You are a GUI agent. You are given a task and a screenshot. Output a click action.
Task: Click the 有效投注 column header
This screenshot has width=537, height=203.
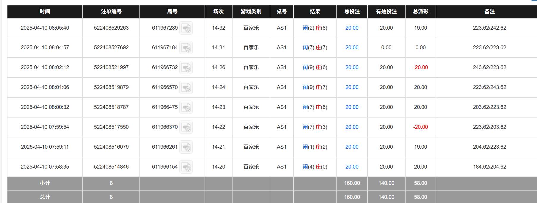(x=386, y=12)
